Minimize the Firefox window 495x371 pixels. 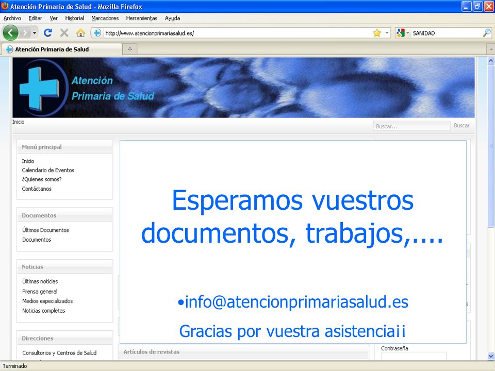[x=466, y=6]
